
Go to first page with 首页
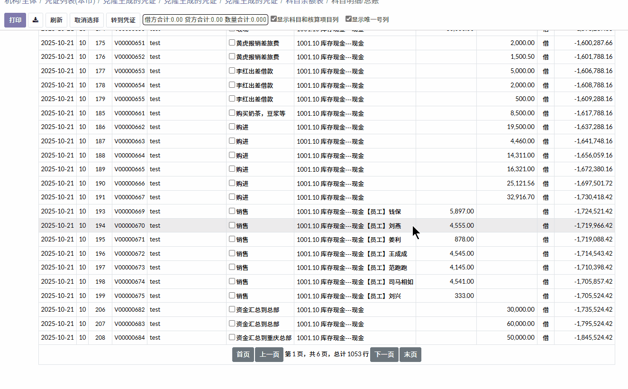click(x=243, y=354)
